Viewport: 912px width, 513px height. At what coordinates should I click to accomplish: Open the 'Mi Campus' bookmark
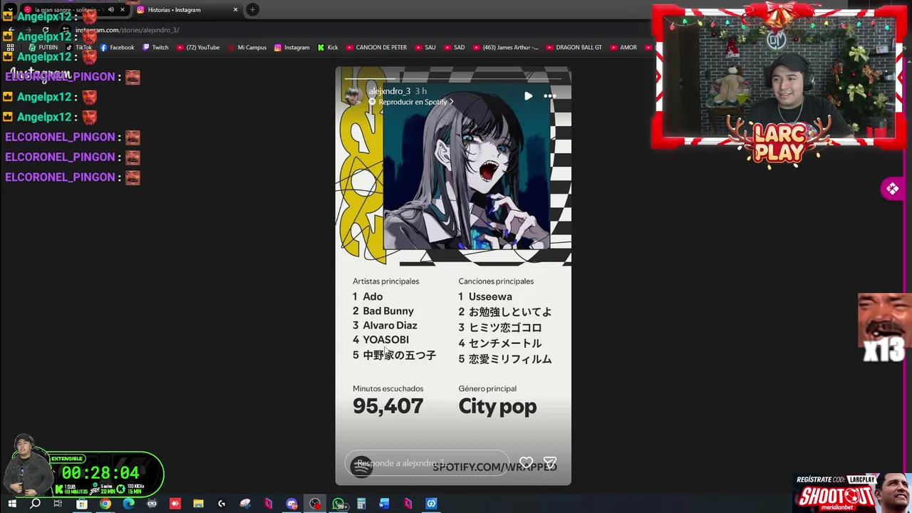click(x=247, y=48)
